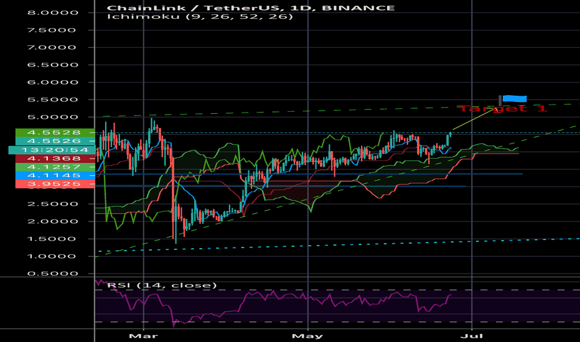The width and height of the screenshot is (580, 342).
Task: Click the 5.5000 price axis value
Action: 53,99
